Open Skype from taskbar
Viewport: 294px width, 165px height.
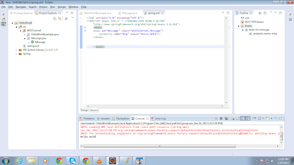click(x=73, y=161)
